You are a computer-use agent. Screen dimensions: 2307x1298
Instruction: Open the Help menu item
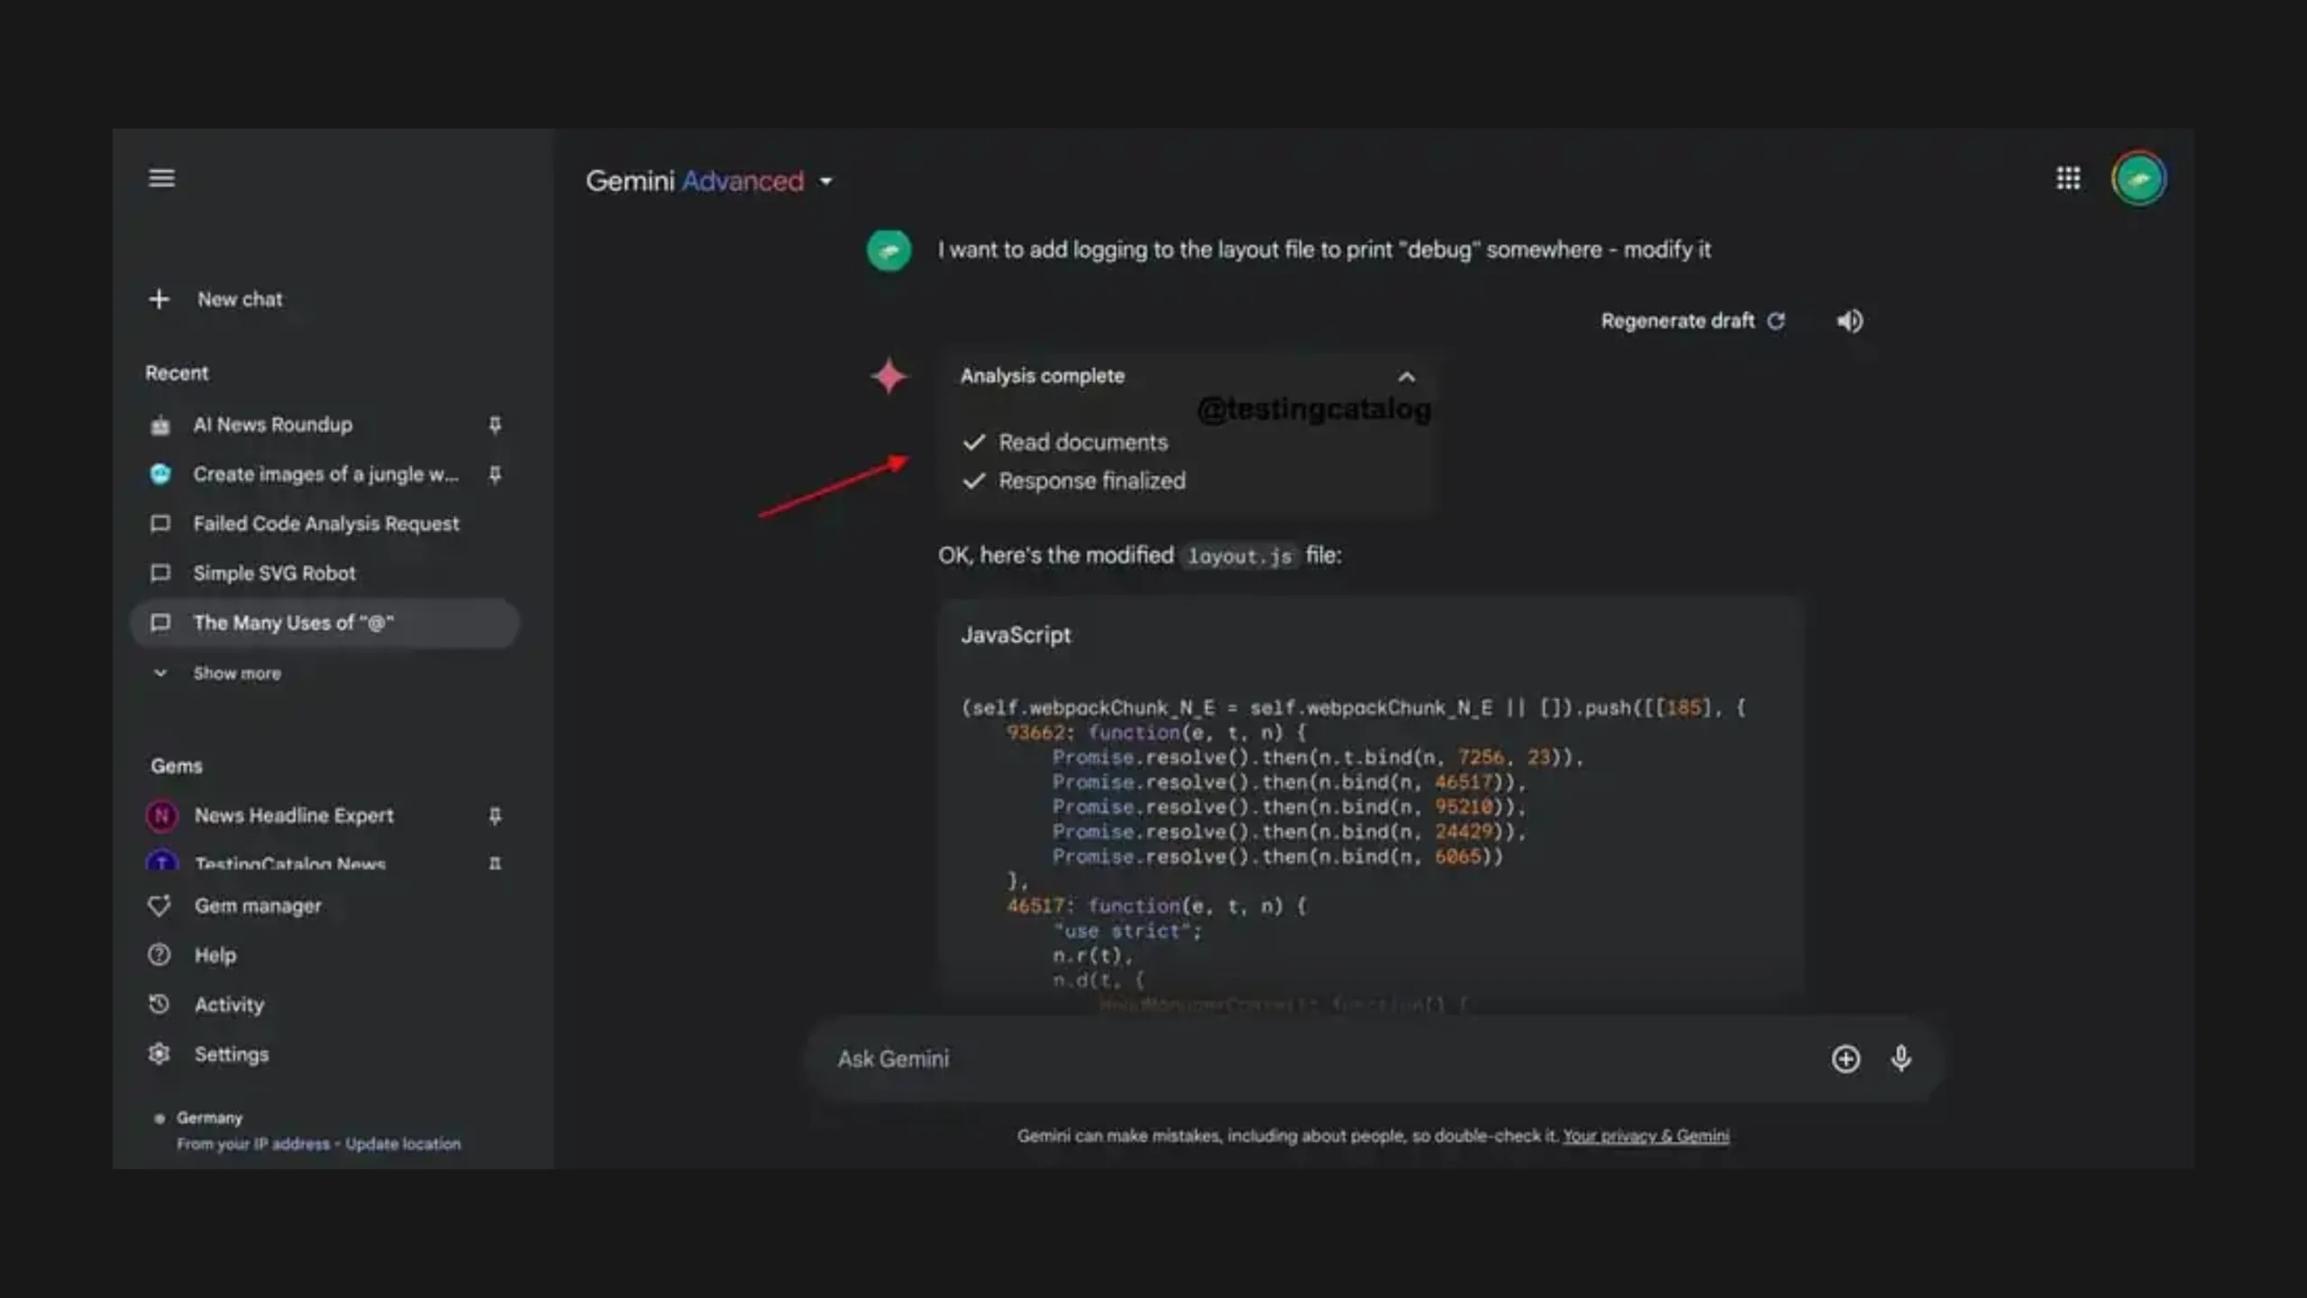coord(214,955)
